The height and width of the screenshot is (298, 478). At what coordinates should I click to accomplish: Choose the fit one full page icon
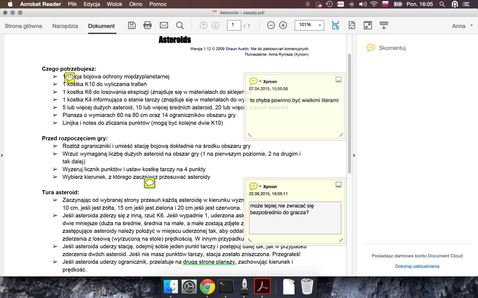tap(352, 26)
